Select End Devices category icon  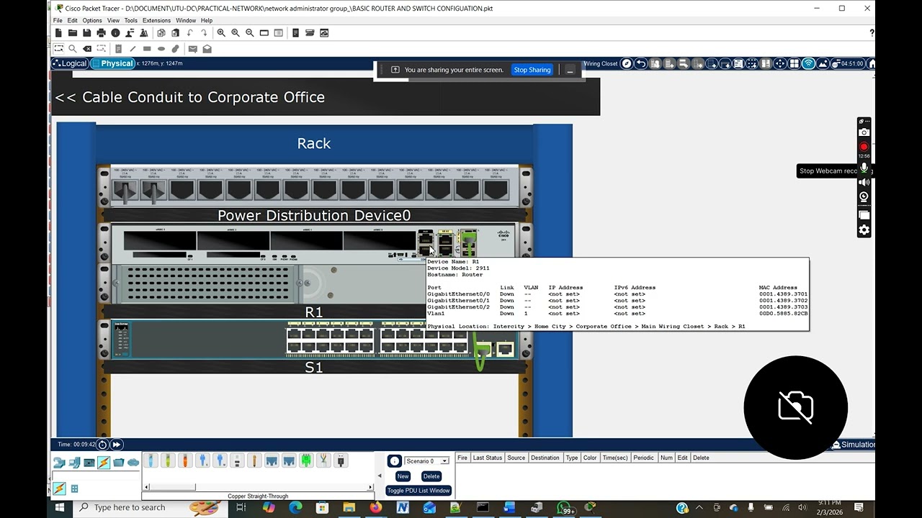coord(74,463)
